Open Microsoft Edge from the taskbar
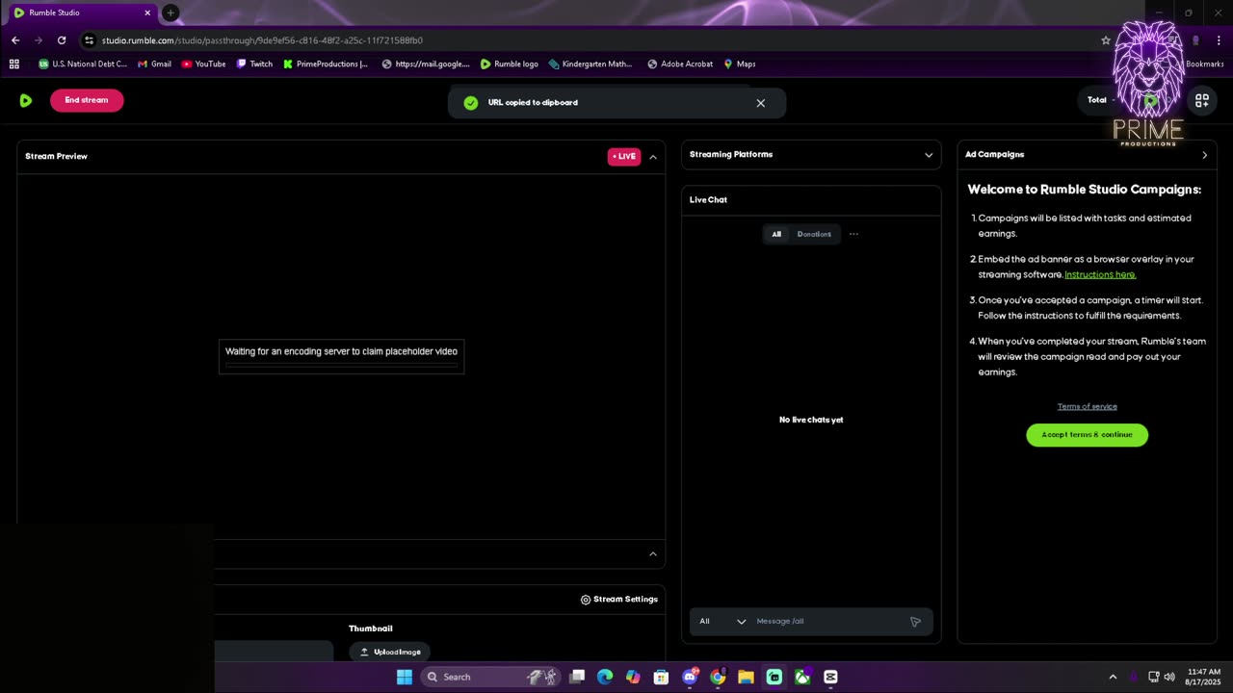 point(605,677)
